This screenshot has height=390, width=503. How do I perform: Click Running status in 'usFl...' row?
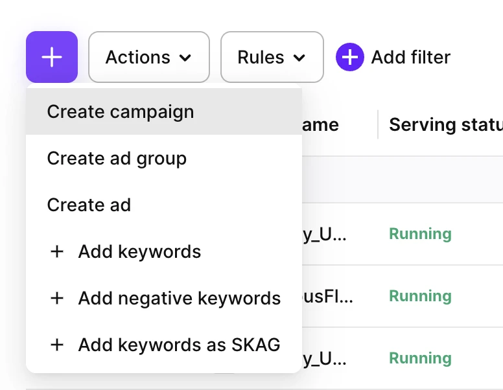[x=420, y=296]
